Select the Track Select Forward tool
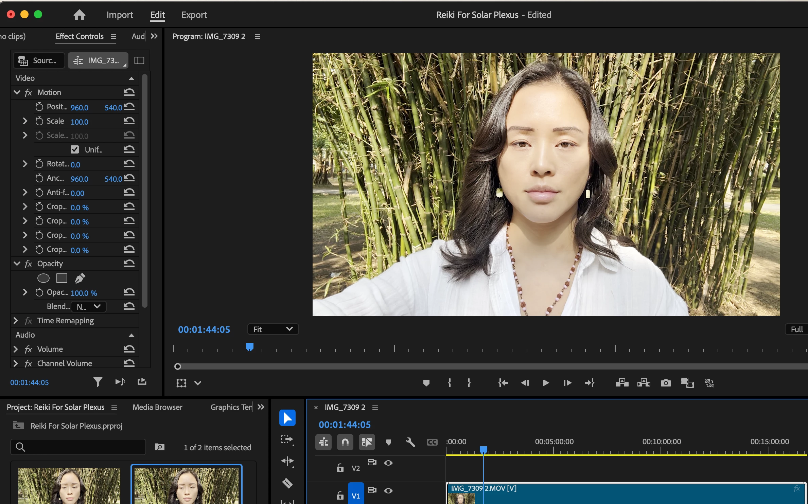The image size is (808, 504). click(x=287, y=439)
